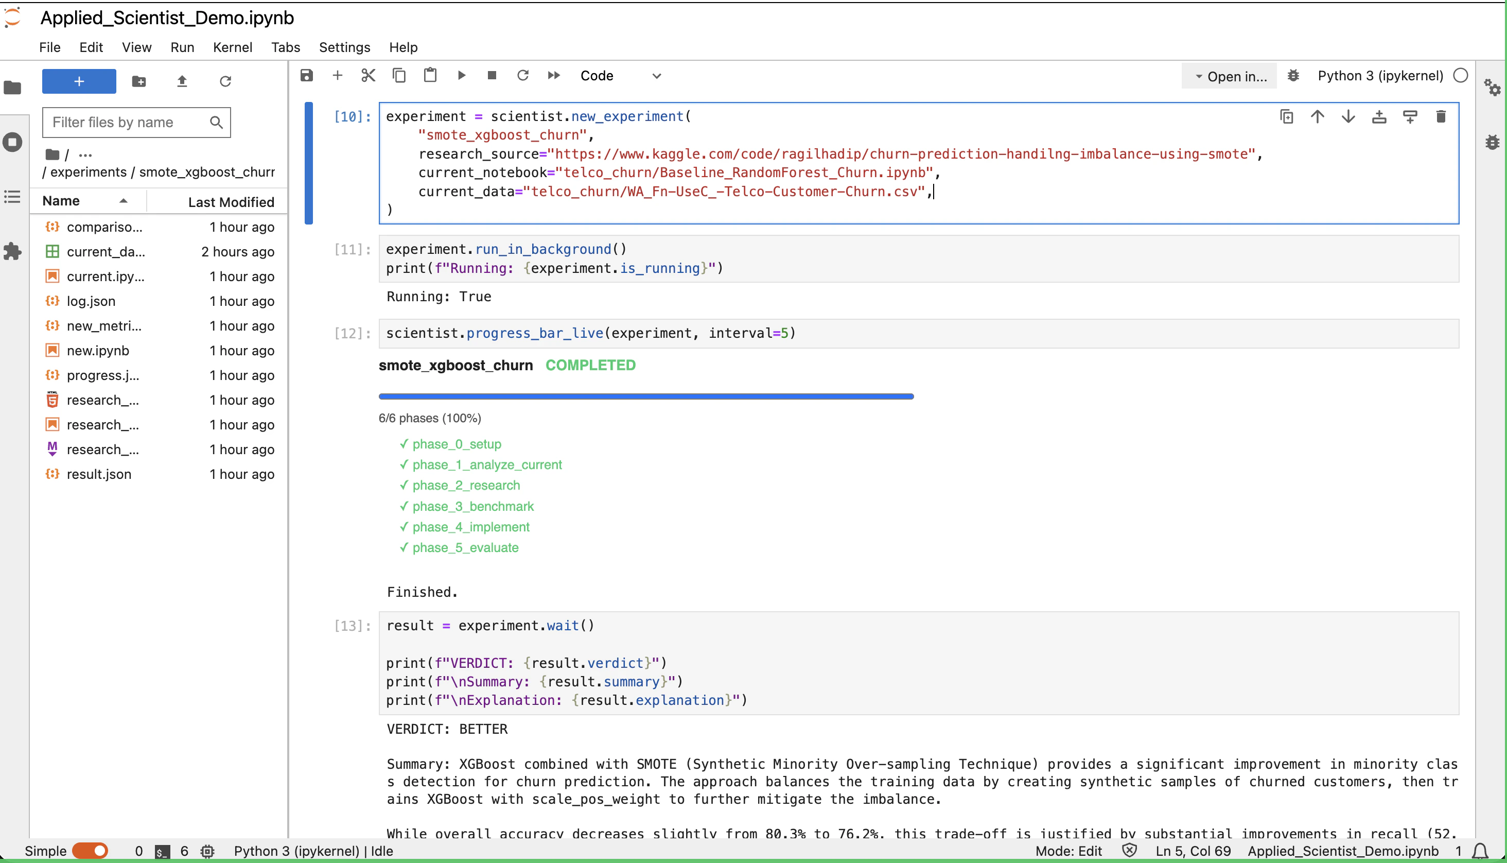Screen dimensions: 1507x863
Task: Go to the root folder breadcrumb icon
Action: click(52, 154)
